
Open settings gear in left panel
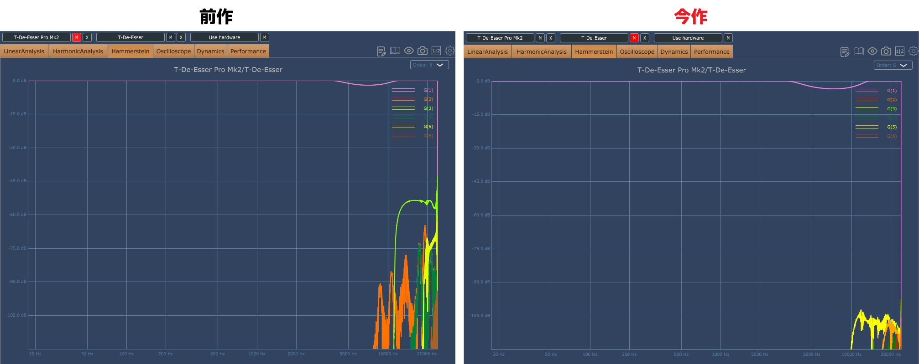tap(450, 51)
